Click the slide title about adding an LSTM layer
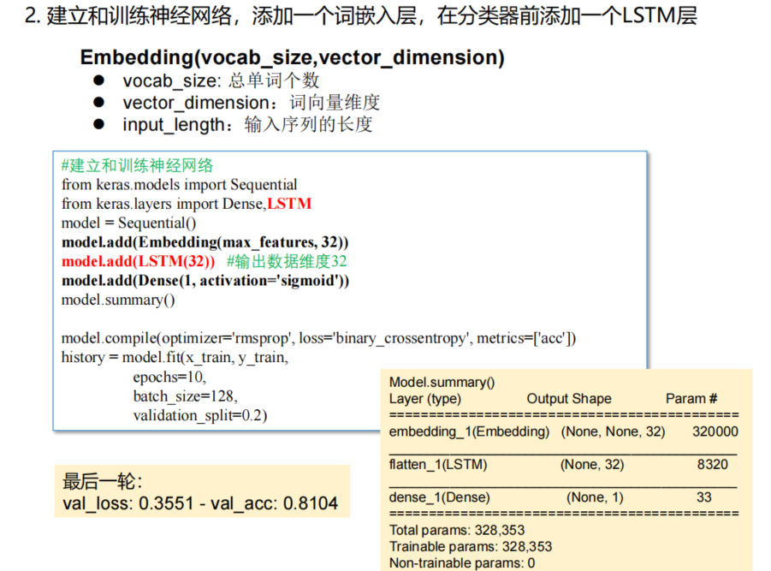 coord(361,16)
